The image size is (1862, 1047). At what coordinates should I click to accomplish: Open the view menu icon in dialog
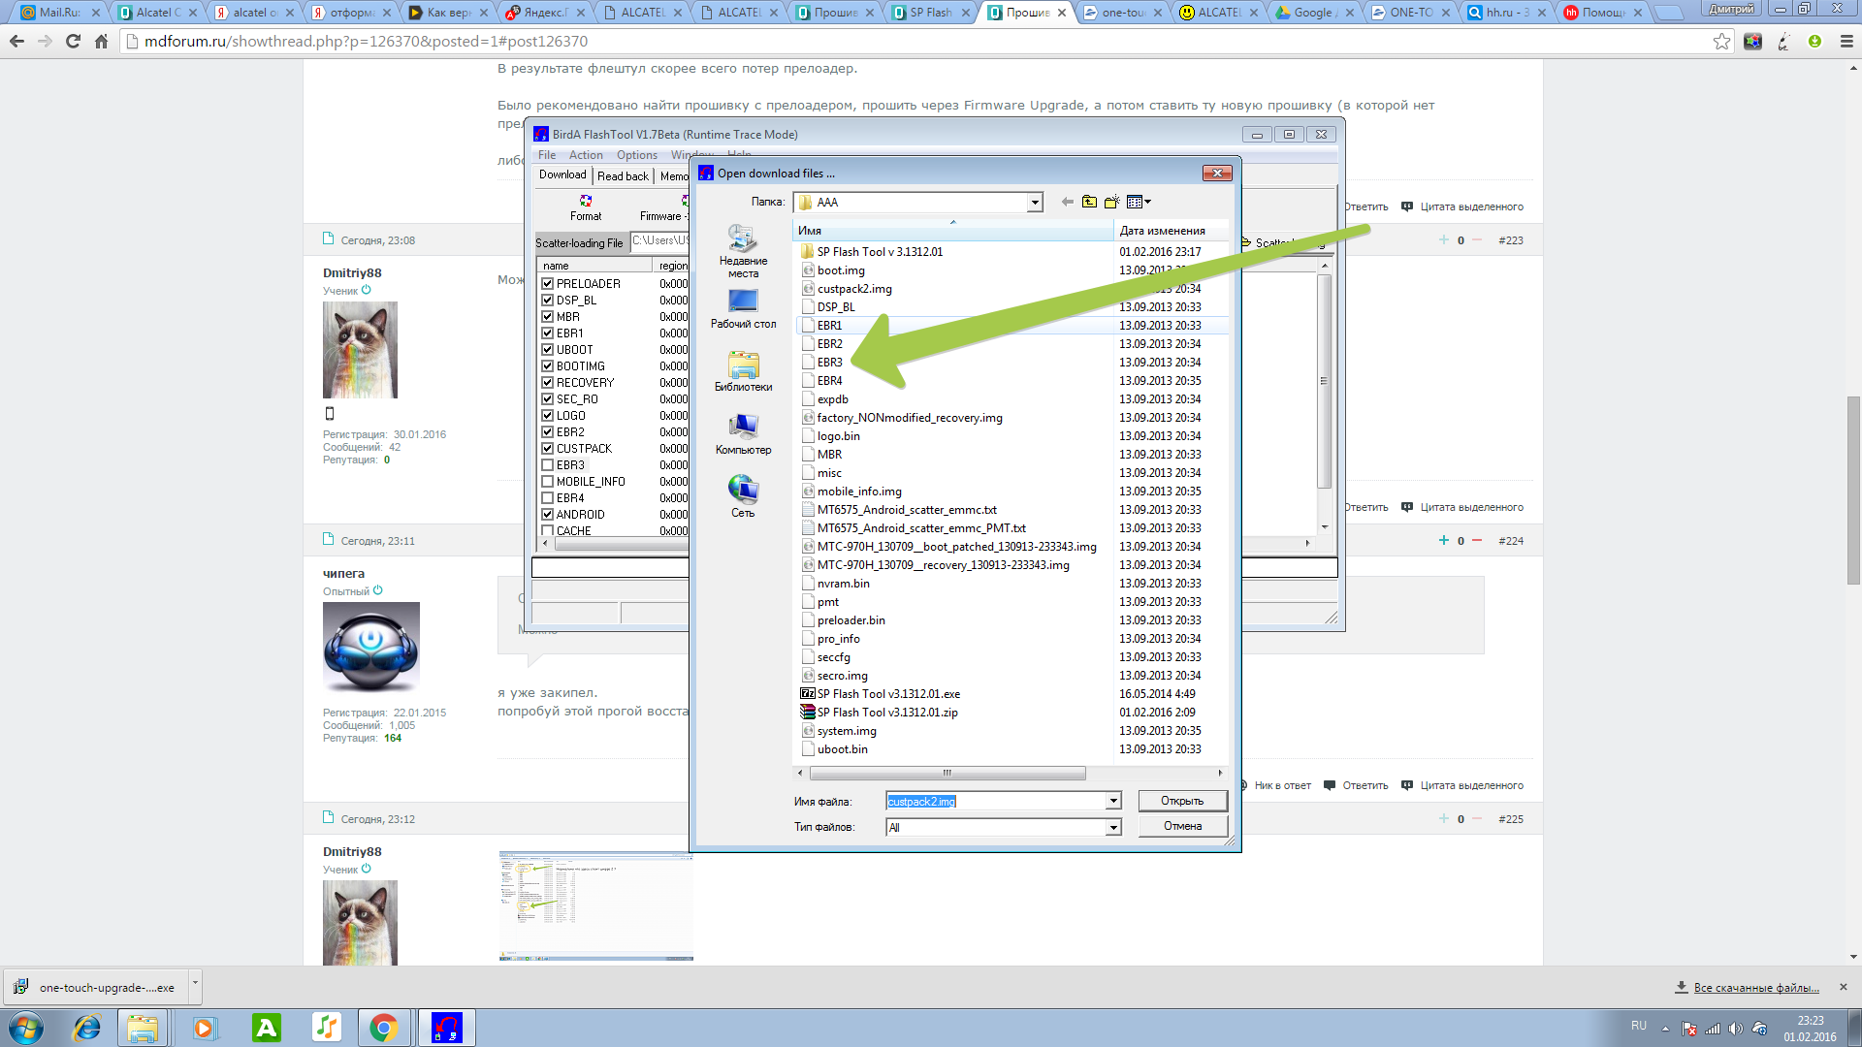[1139, 202]
